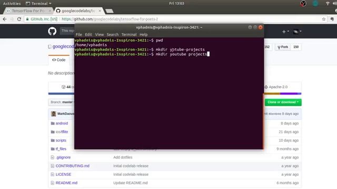Click tf_files folder icon

coord(53,149)
